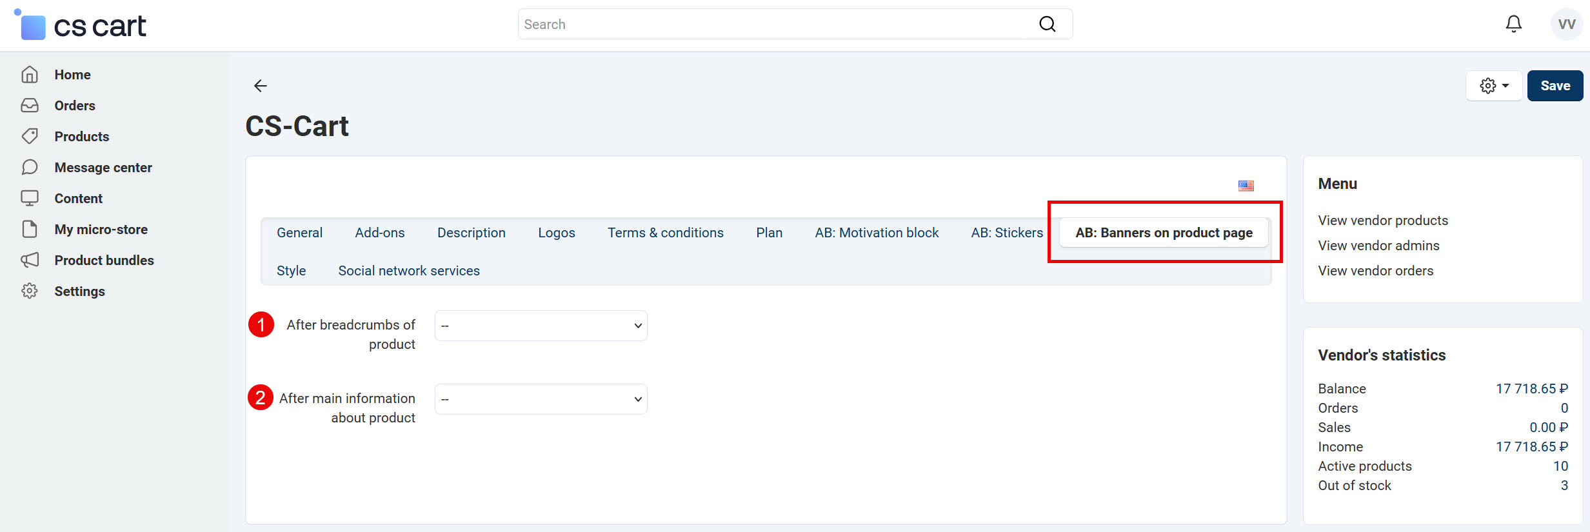This screenshot has height=532, width=1590.
Task: Click the search magnifier icon
Action: (1048, 24)
